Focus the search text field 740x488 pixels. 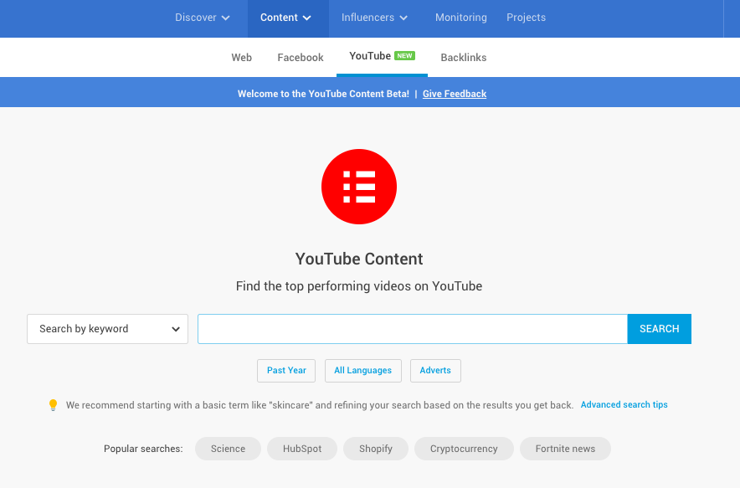[413, 329]
